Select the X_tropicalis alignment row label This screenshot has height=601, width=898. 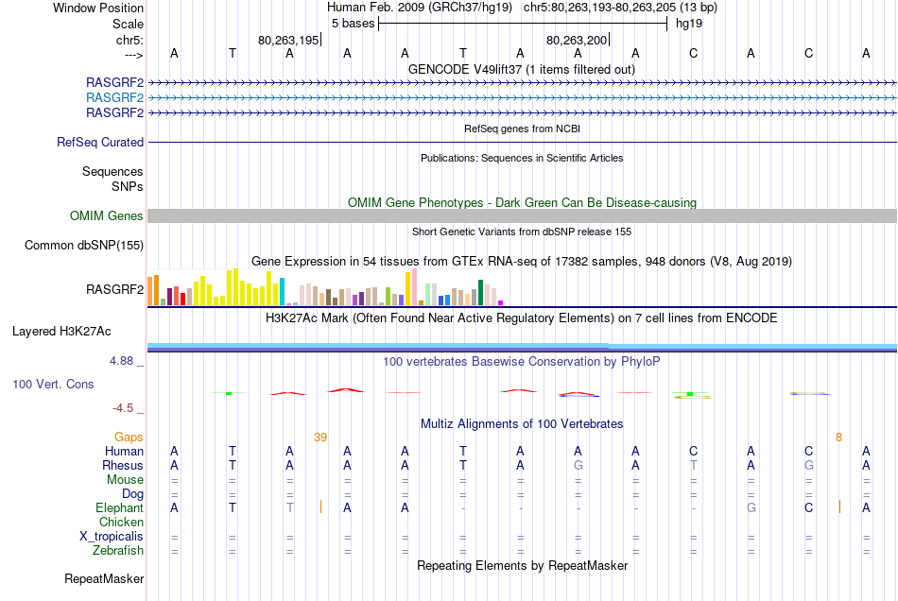(112, 537)
